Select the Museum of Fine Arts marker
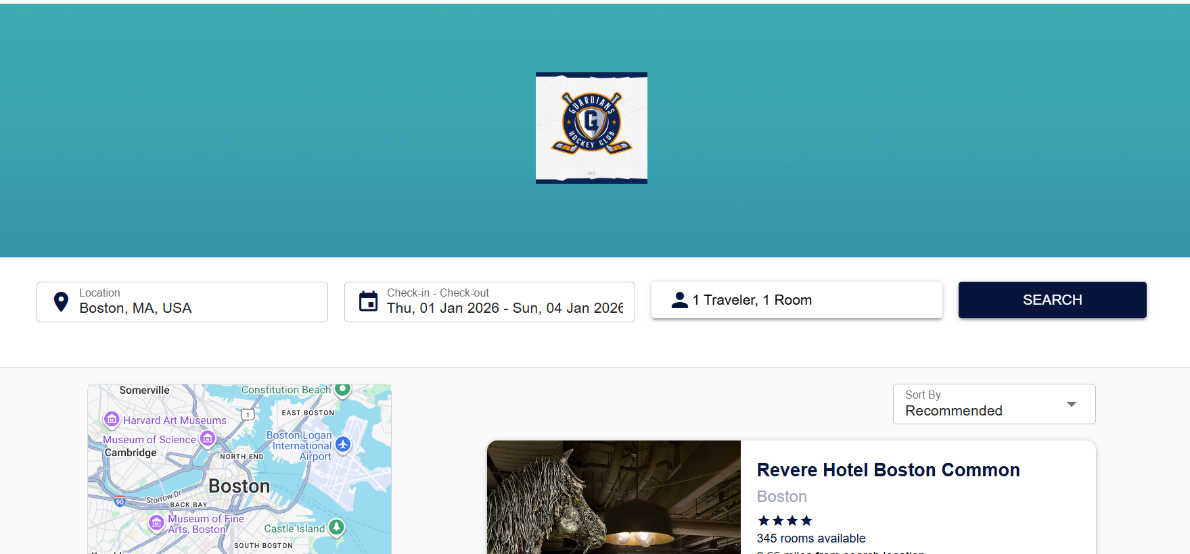Screen dimensions: 1190x554 (156, 522)
